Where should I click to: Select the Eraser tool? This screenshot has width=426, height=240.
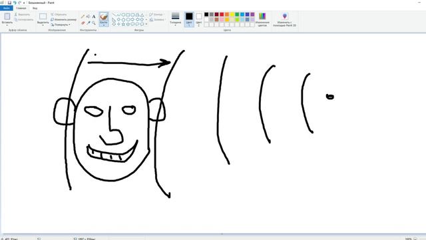pos(83,23)
